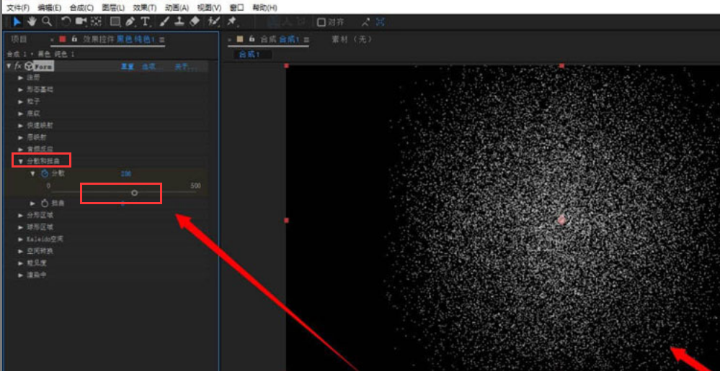Click the 分散 slider handle
The width and height of the screenshot is (720, 371).
[x=134, y=193]
